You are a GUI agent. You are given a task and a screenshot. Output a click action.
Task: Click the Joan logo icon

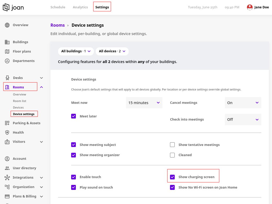coord(6,7)
